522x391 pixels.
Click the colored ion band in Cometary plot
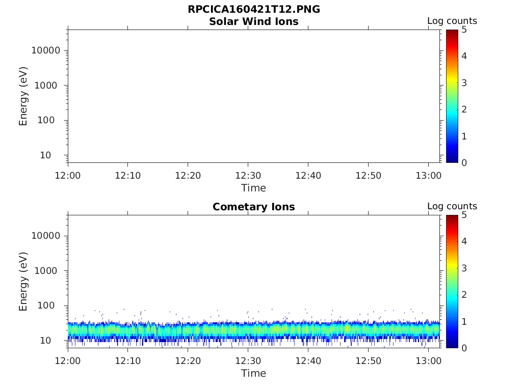coord(253,330)
